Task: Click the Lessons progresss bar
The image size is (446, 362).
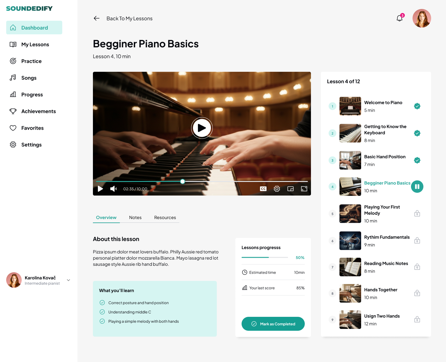Action: (x=265, y=257)
